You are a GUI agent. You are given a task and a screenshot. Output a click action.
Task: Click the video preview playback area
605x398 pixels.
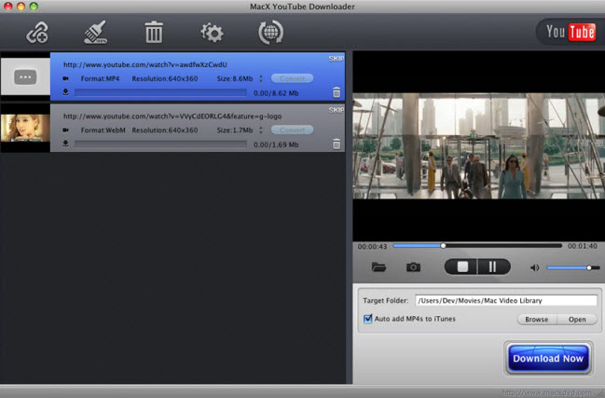click(x=479, y=146)
